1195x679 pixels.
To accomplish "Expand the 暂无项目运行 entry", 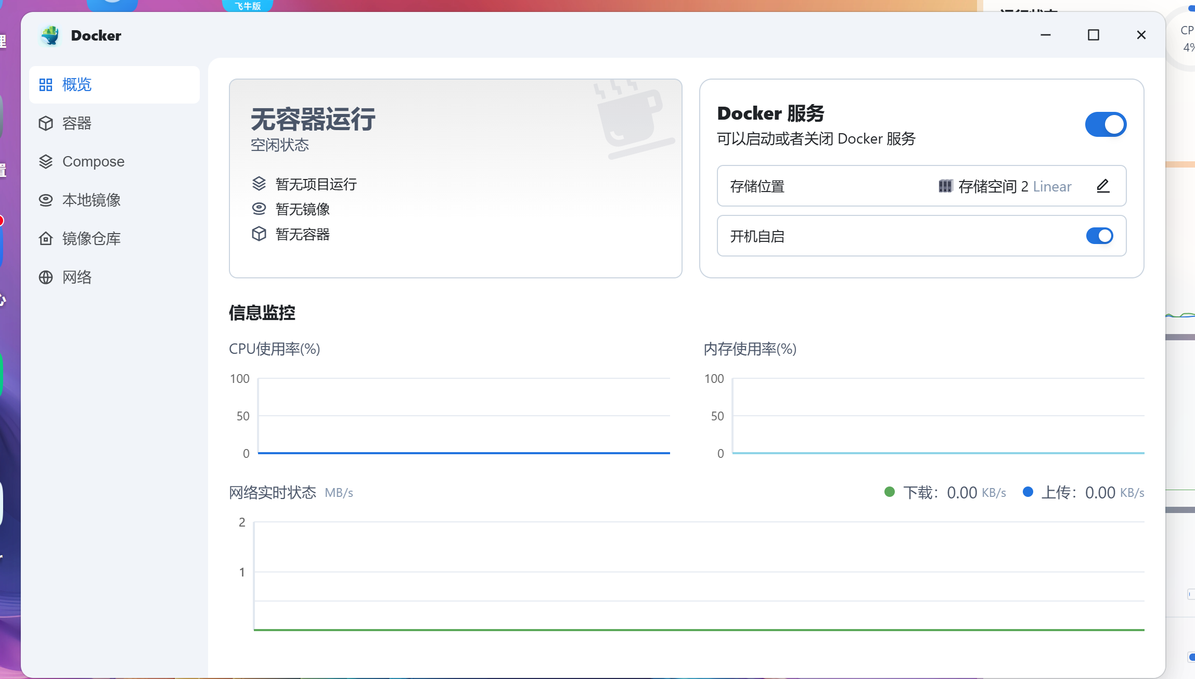I will [315, 184].
